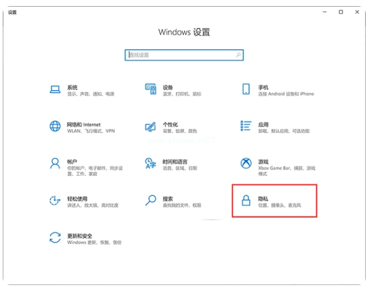Click the list icon for 应用
The width and height of the screenshot is (369, 290).
point(246,126)
